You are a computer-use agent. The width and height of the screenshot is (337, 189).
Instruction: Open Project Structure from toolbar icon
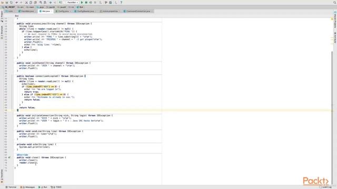(110, 2)
